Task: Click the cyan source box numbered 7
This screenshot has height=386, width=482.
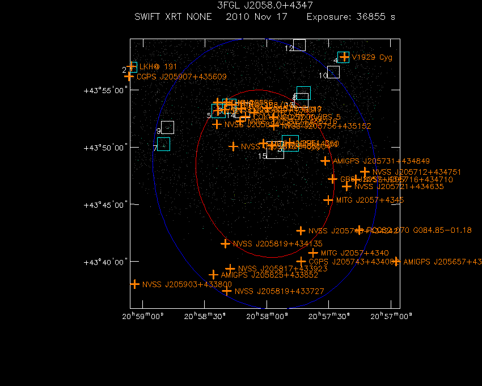Action: pos(163,144)
